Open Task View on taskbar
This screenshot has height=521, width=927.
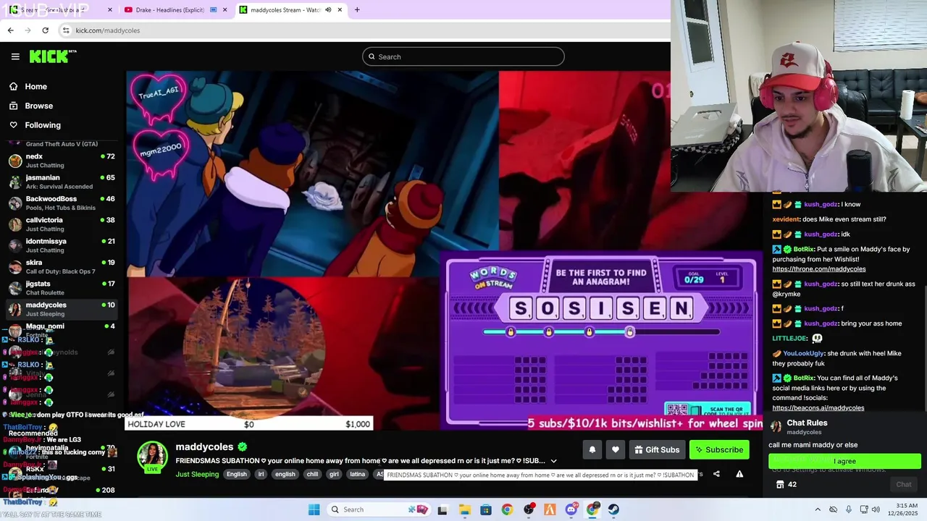point(442,509)
